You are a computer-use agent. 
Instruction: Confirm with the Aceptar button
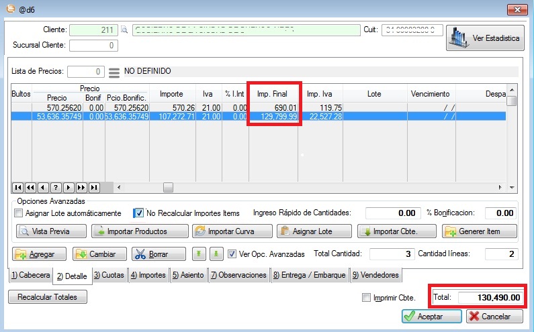[431, 317]
